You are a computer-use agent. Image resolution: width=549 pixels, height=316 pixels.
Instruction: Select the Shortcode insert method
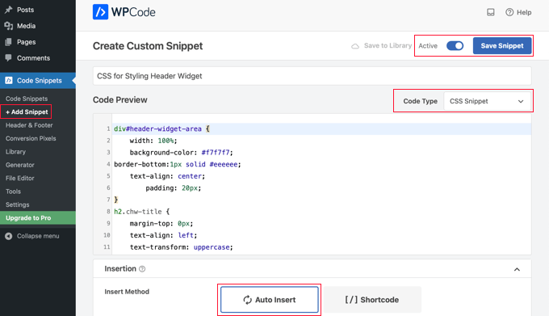[x=372, y=300]
